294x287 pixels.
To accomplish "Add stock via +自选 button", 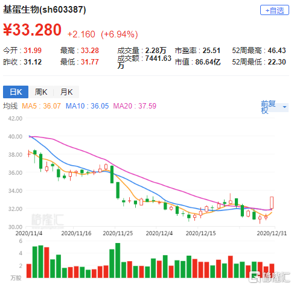I will click(274, 10).
